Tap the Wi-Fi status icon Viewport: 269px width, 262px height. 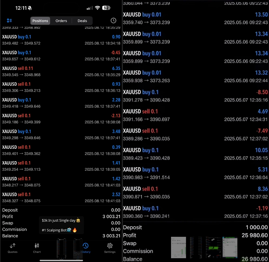tap(97, 8)
